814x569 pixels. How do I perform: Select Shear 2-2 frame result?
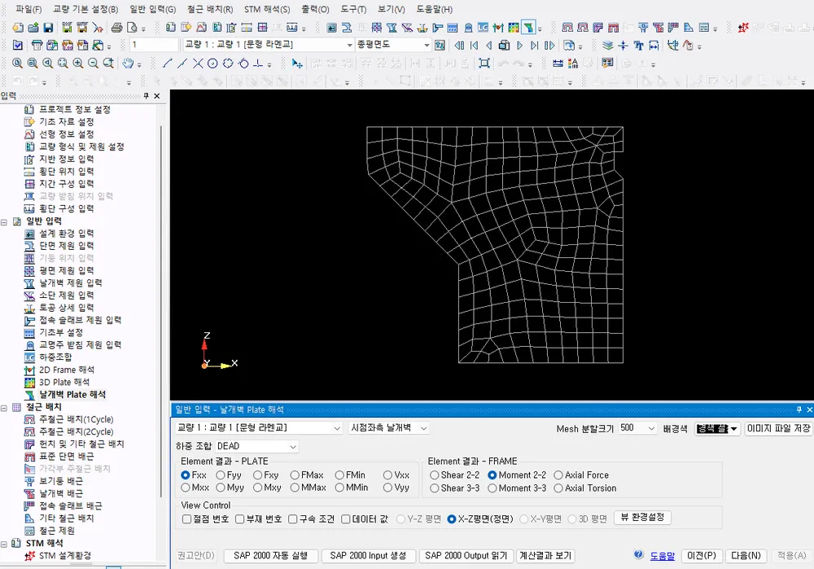click(455, 475)
